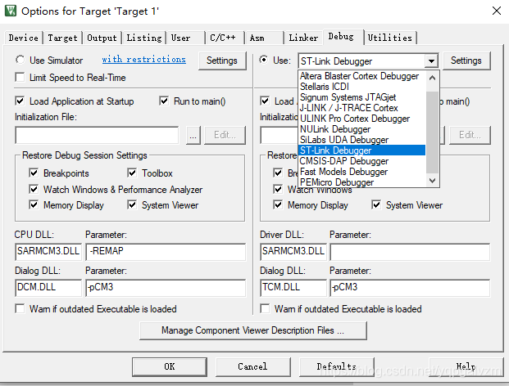Select the Use Simulator radio button

pos(20,60)
